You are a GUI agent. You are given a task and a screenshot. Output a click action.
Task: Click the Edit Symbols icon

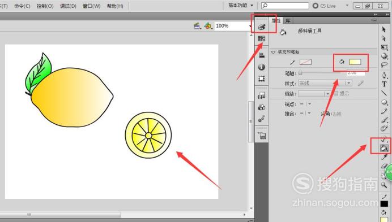(x=208, y=25)
